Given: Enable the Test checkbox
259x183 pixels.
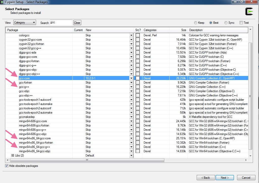Looking at the screenshot, I should pyautogui.click(x=241, y=22).
